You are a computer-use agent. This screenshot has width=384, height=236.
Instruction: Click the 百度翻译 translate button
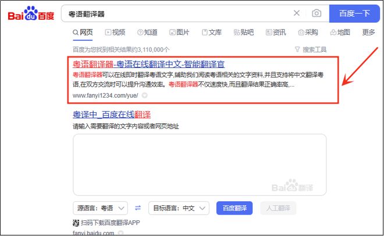click(x=234, y=208)
